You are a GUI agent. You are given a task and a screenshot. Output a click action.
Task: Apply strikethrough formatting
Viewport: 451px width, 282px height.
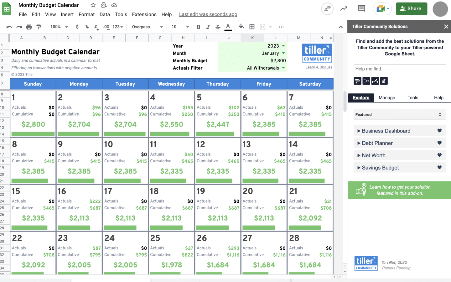tap(218, 27)
